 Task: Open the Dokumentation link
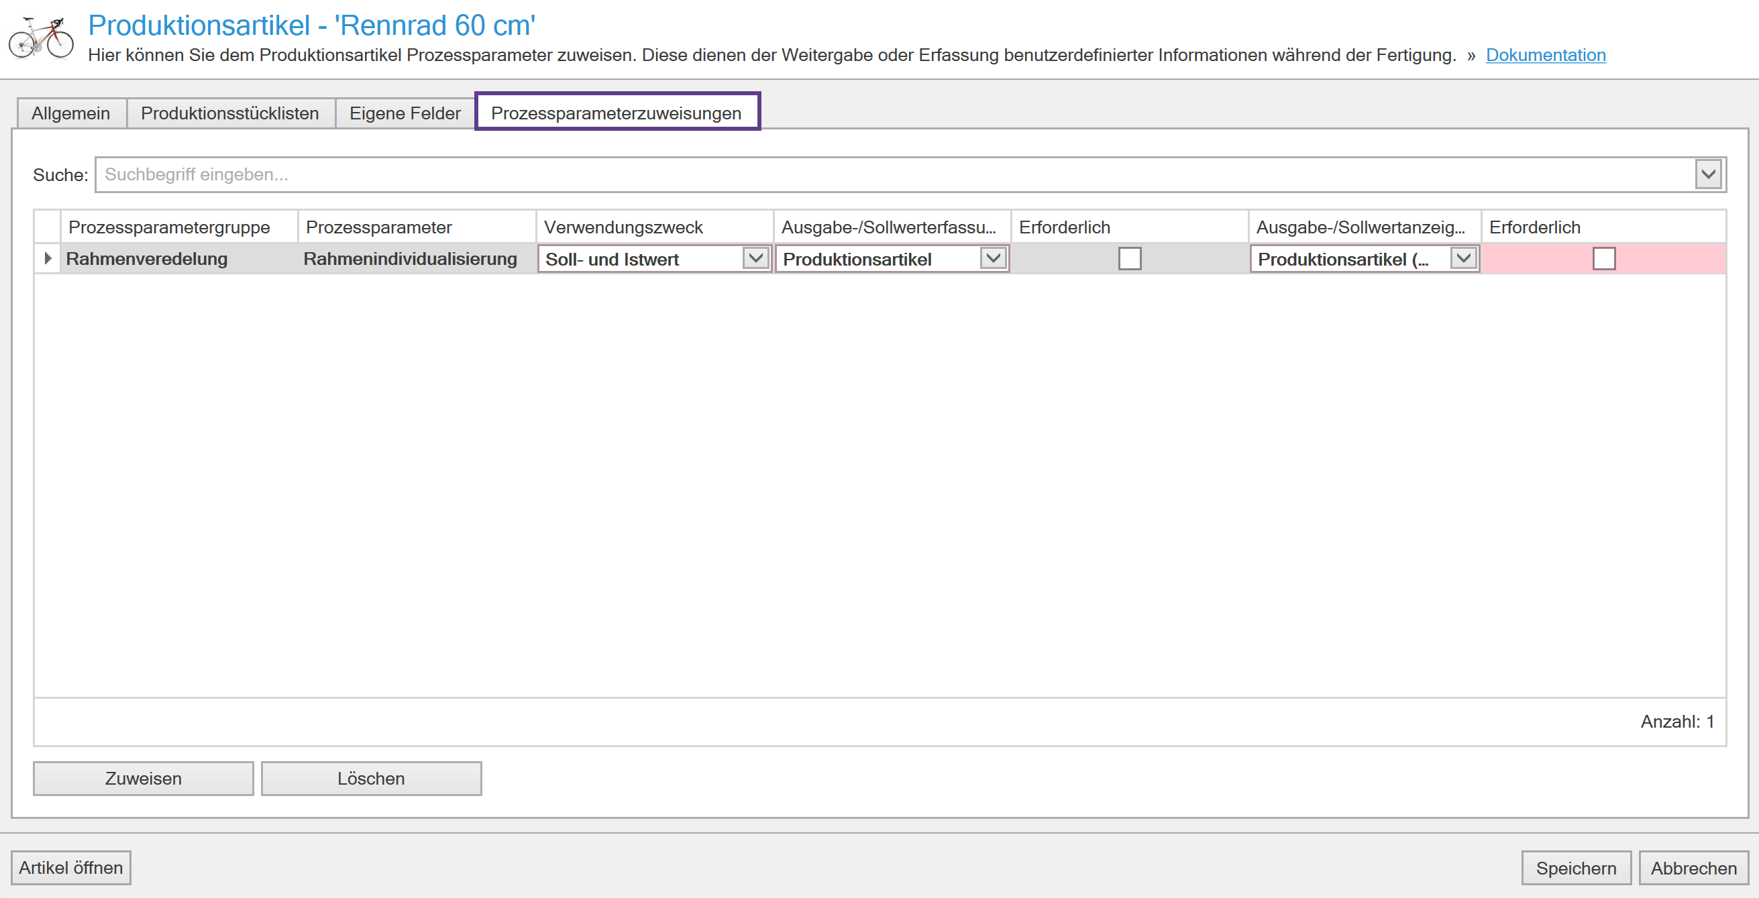click(1545, 55)
